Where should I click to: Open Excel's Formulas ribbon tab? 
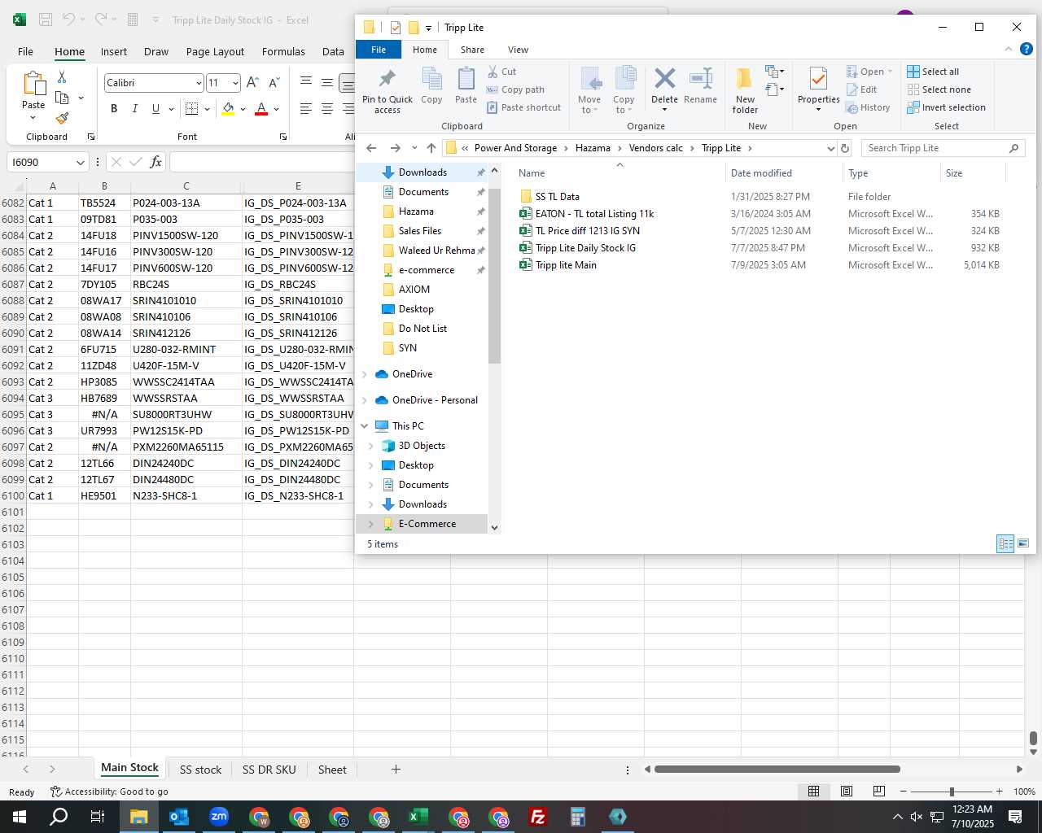click(x=283, y=51)
